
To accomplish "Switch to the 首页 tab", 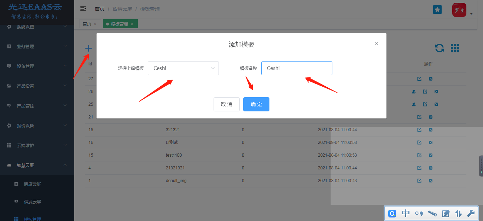I will (87, 24).
